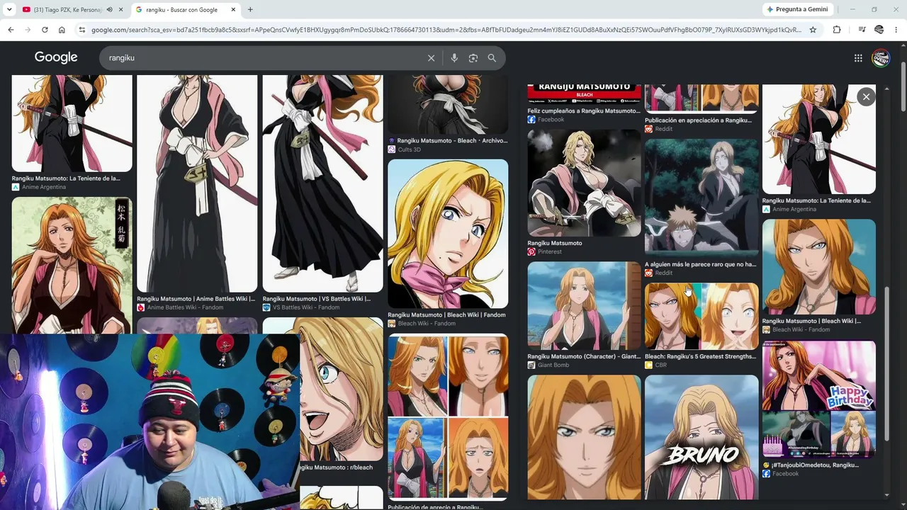Open the Chrome three-dot menu
The height and width of the screenshot is (510, 907).
[x=896, y=30]
